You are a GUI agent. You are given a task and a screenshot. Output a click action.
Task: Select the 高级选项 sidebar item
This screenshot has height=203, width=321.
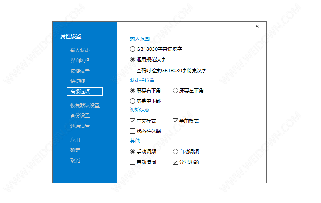tap(85, 91)
